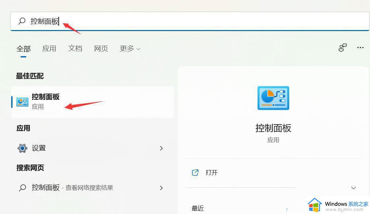Viewport: 370px width, 214px height.
Task: Click the large 控制面板 preview icon
Action: (273, 98)
